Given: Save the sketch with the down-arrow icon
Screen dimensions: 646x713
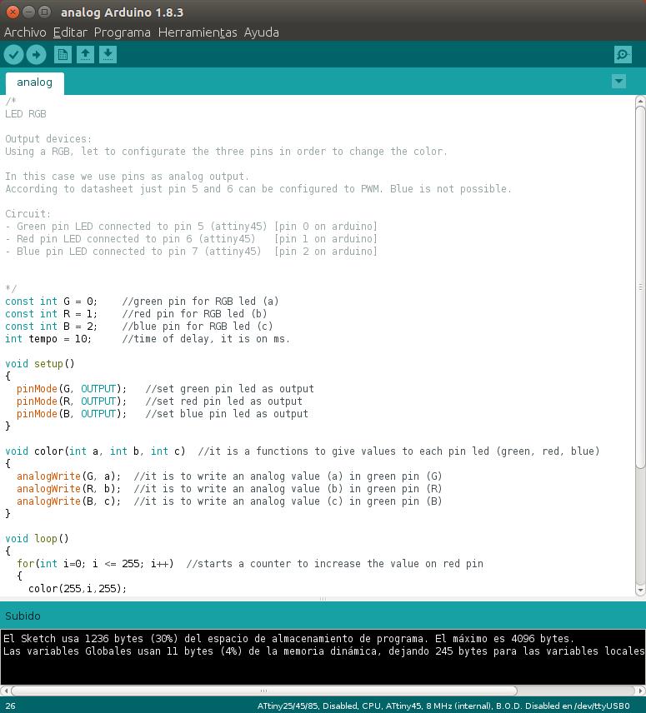Looking at the screenshot, I should pyautogui.click(x=108, y=55).
